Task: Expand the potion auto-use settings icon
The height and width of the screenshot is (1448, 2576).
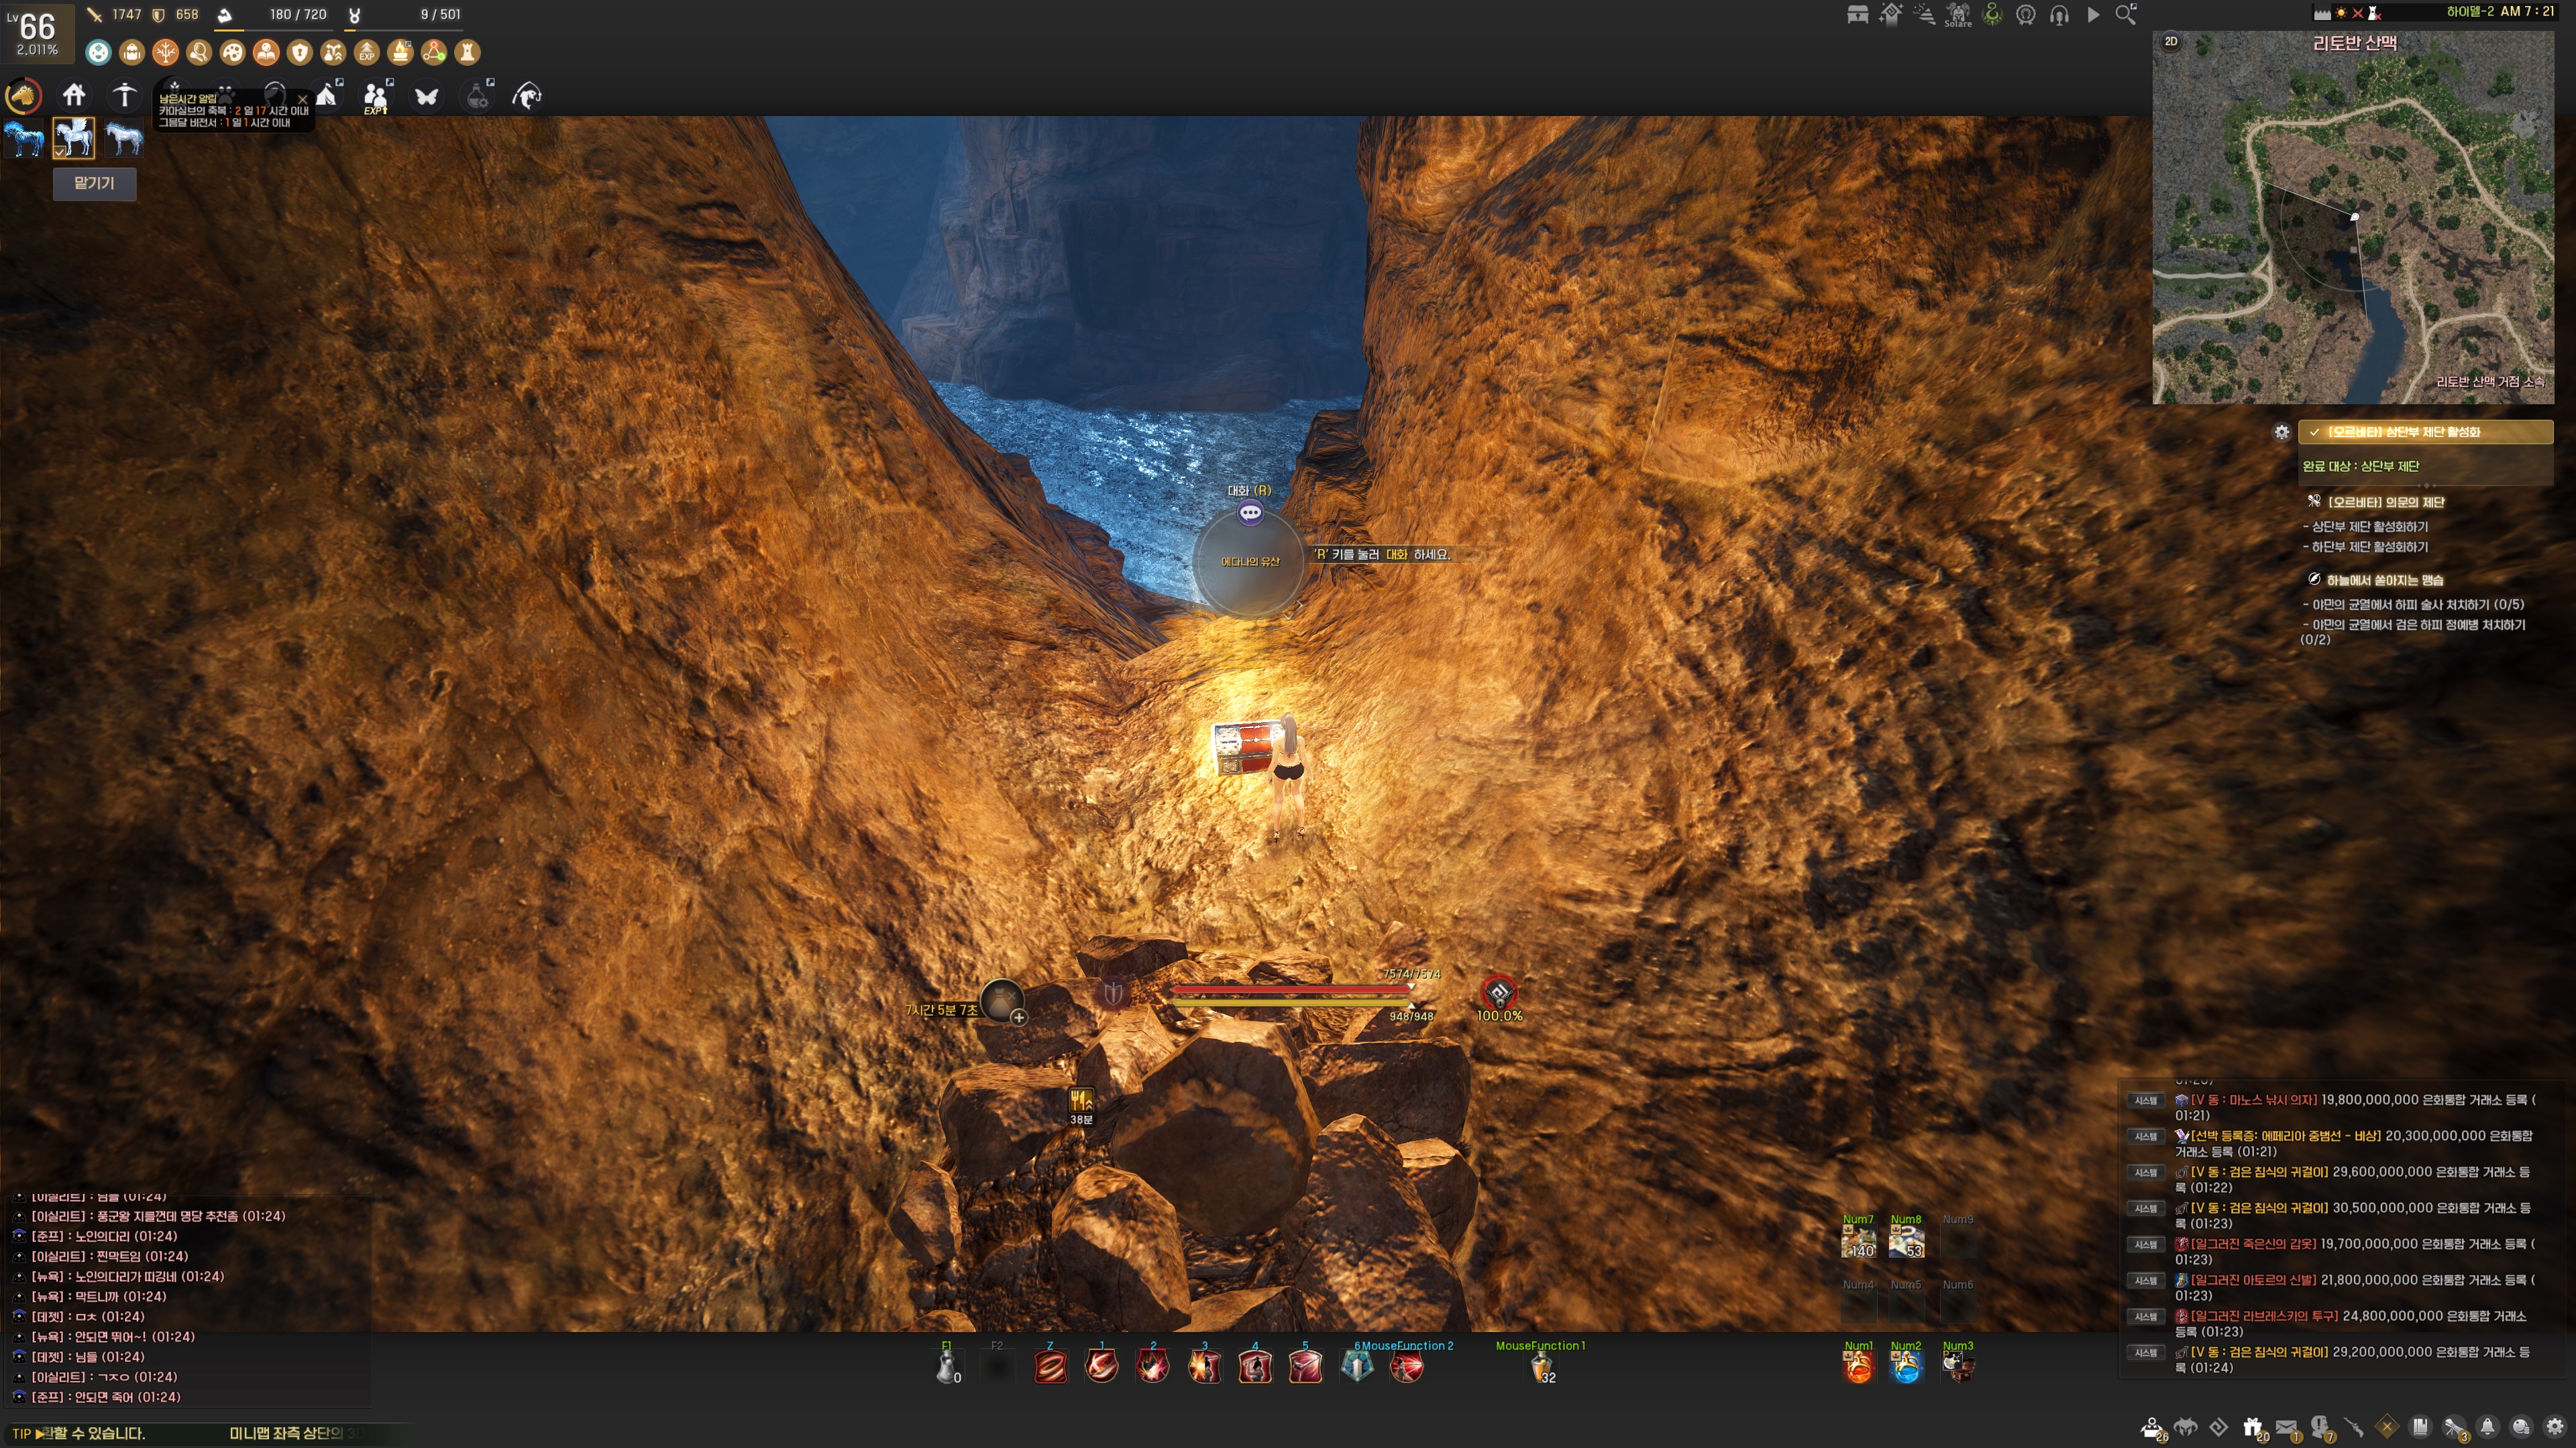Action: [477, 97]
